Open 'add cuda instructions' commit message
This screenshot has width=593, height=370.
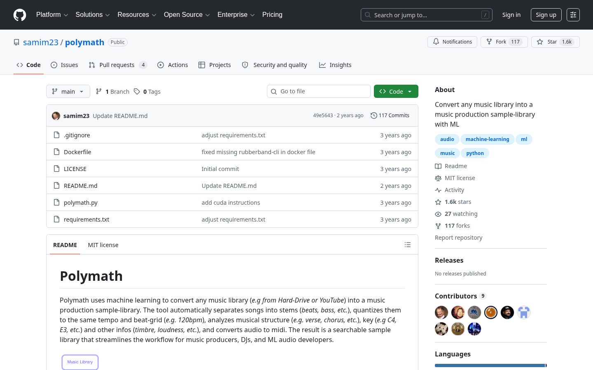click(231, 203)
